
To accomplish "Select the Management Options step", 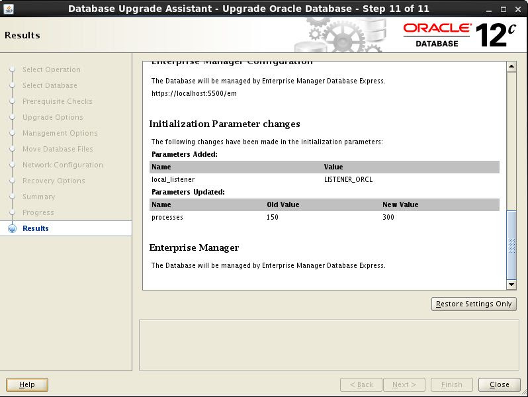I will (x=60, y=133).
